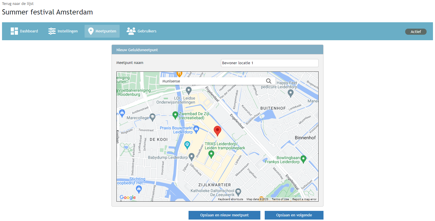The image size is (435, 221).
Task: Click the Babydump Leiderdorp gray map pin
Action: (x=191, y=157)
